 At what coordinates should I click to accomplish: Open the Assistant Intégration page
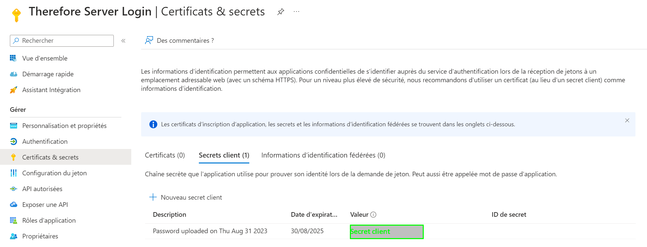[x=51, y=90]
